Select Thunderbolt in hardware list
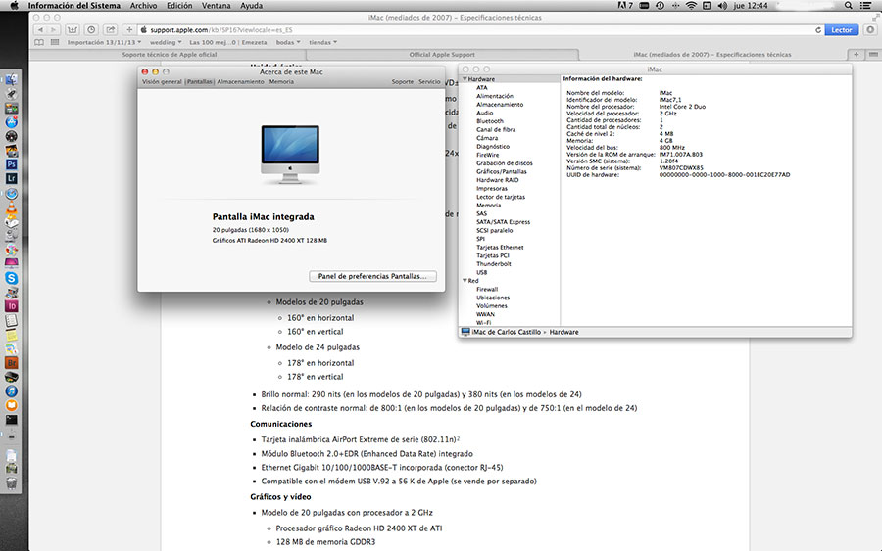Viewport: 882px width, 551px height. pos(493,264)
